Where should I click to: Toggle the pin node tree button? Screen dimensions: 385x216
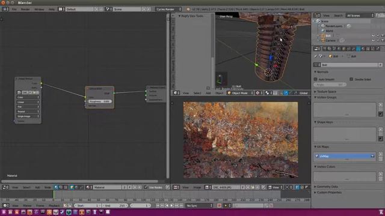click(x=168, y=187)
